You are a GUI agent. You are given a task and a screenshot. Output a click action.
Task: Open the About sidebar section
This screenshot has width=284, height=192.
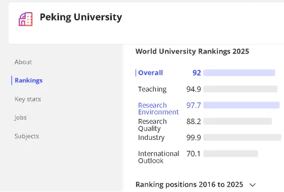(23, 62)
